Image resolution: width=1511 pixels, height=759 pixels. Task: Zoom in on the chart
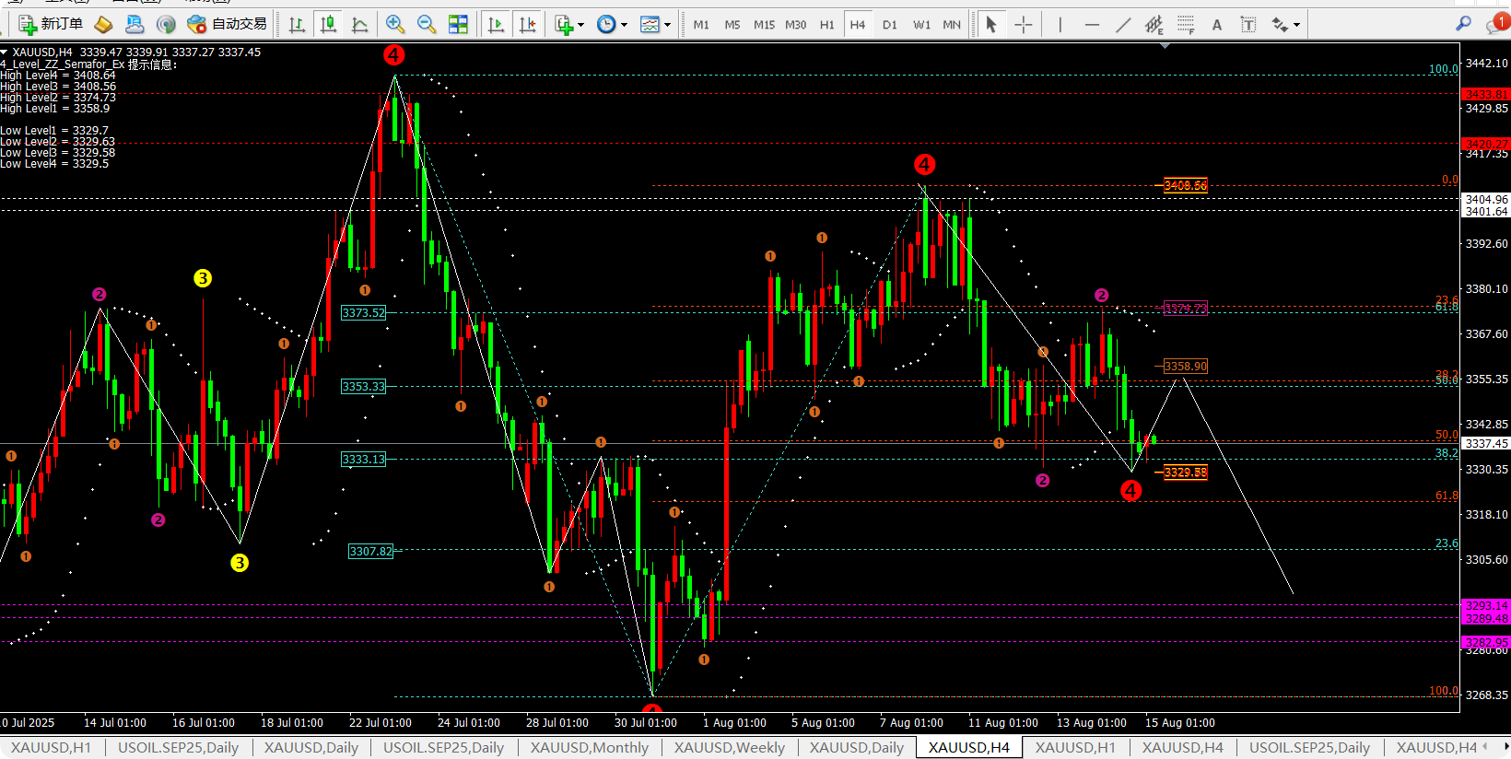[x=395, y=25]
